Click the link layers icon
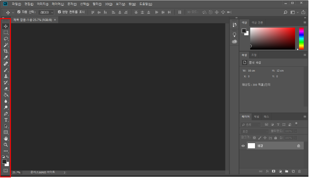Image resolution: width=309 pixels, height=178 pixels. point(261,171)
